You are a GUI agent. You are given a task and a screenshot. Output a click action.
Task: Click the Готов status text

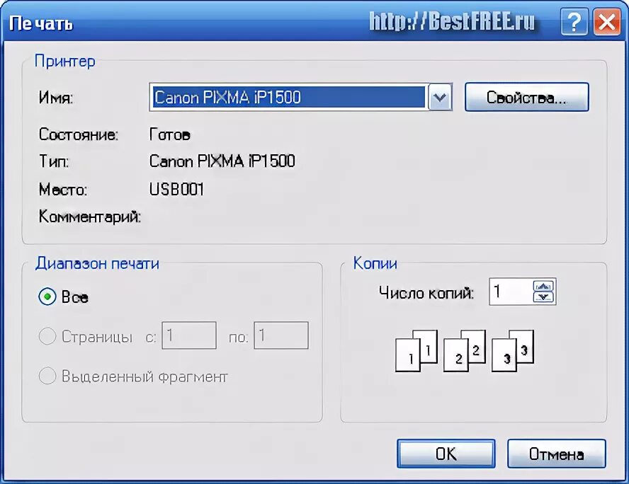pos(170,134)
